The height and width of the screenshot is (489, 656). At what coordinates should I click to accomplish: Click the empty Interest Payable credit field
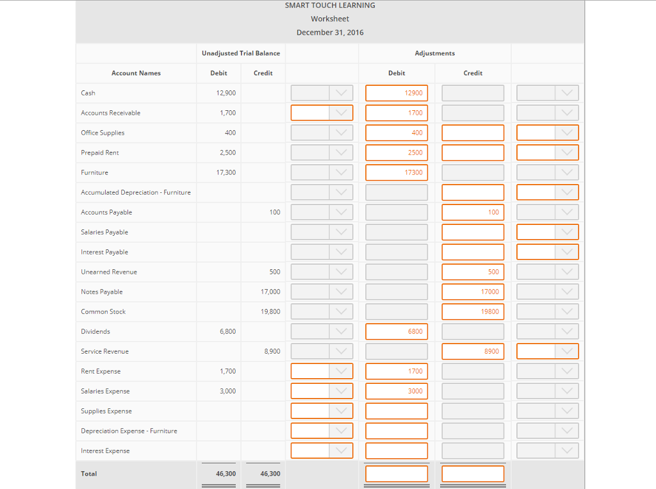tap(473, 252)
